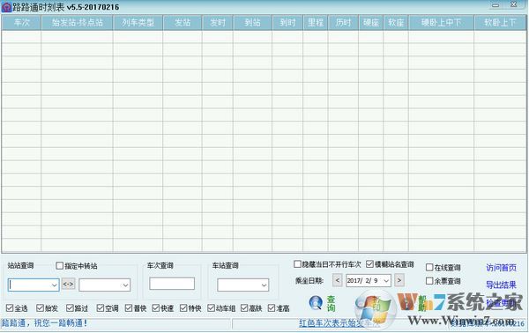The height and width of the screenshot is (333, 529).
Task: Go to previous travel date
Action: (338, 280)
